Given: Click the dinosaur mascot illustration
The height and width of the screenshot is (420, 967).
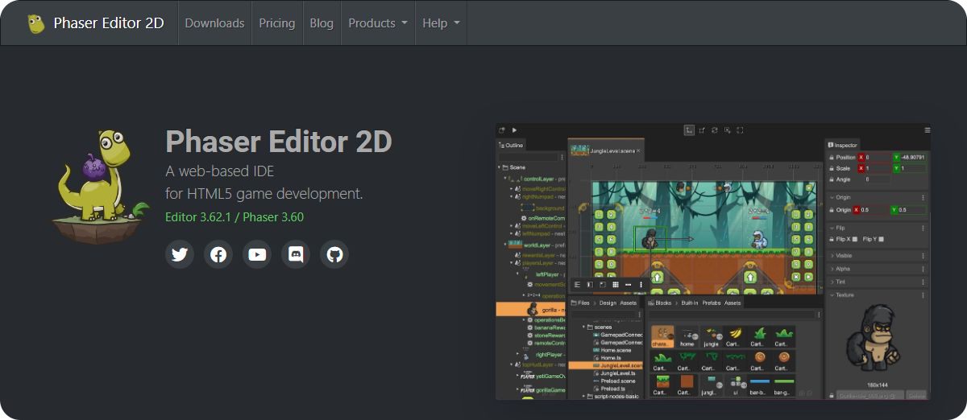Looking at the screenshot, I should tap(99, 187).
